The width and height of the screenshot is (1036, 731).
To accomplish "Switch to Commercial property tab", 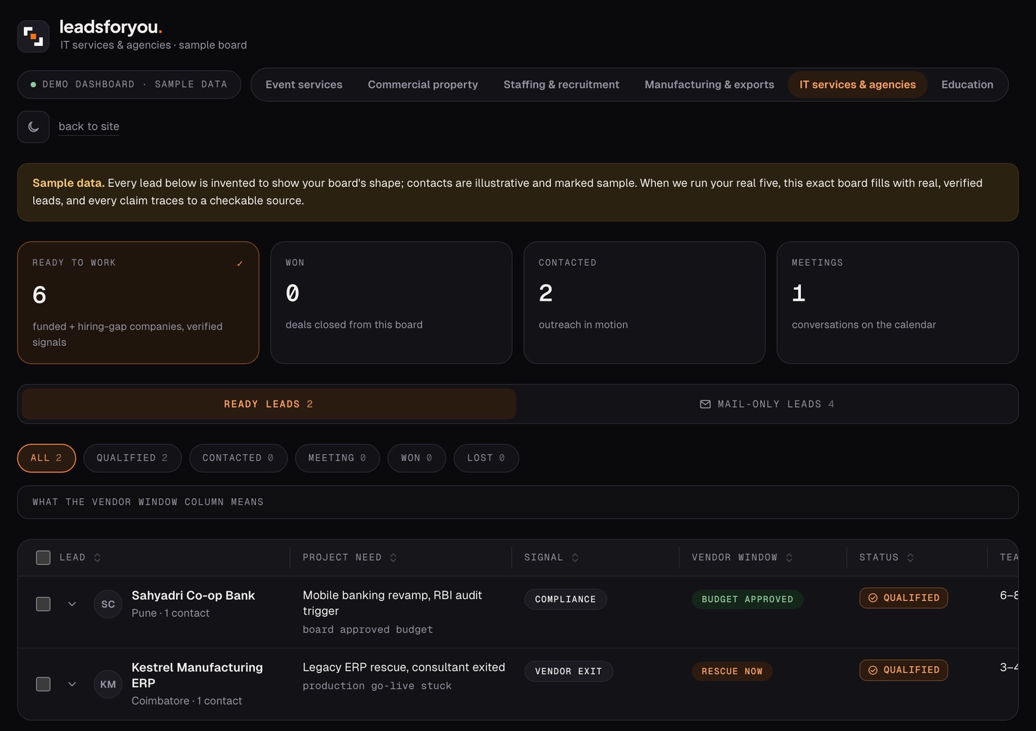I will [423, 85].
